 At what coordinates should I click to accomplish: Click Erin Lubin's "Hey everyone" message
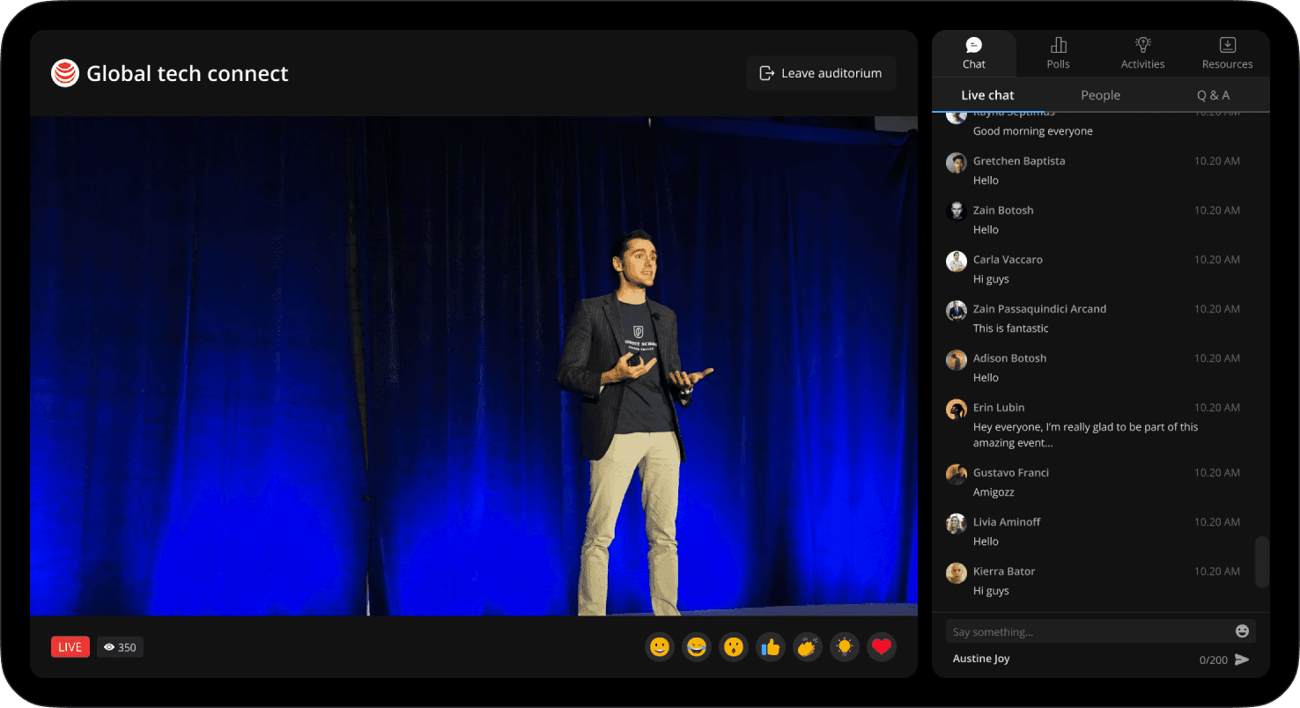[1086, 435]
